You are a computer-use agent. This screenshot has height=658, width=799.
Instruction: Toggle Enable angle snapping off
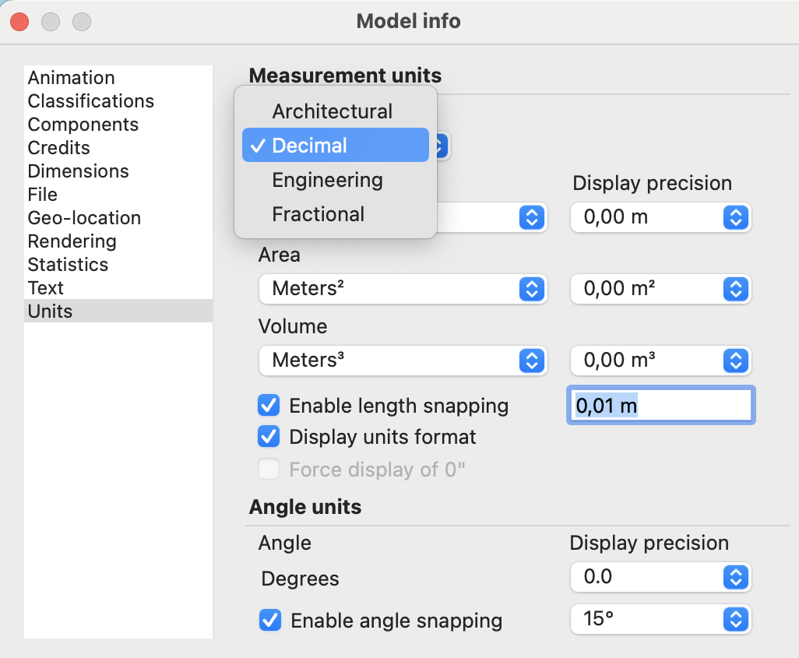[x=269, y=621]
